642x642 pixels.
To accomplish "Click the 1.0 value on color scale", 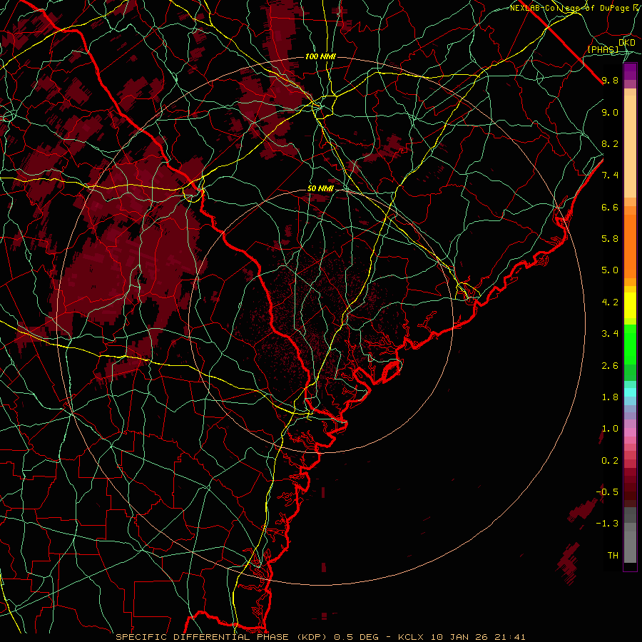I will point(610,429).
